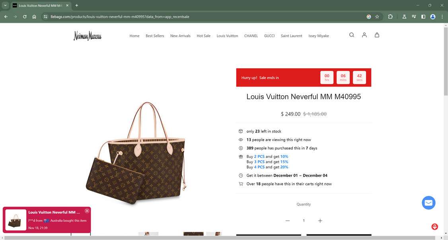This screenshot has height=240, width=448.
Task: Open the account profile icon
Action: pyautogui.click(x=364, y=35)
